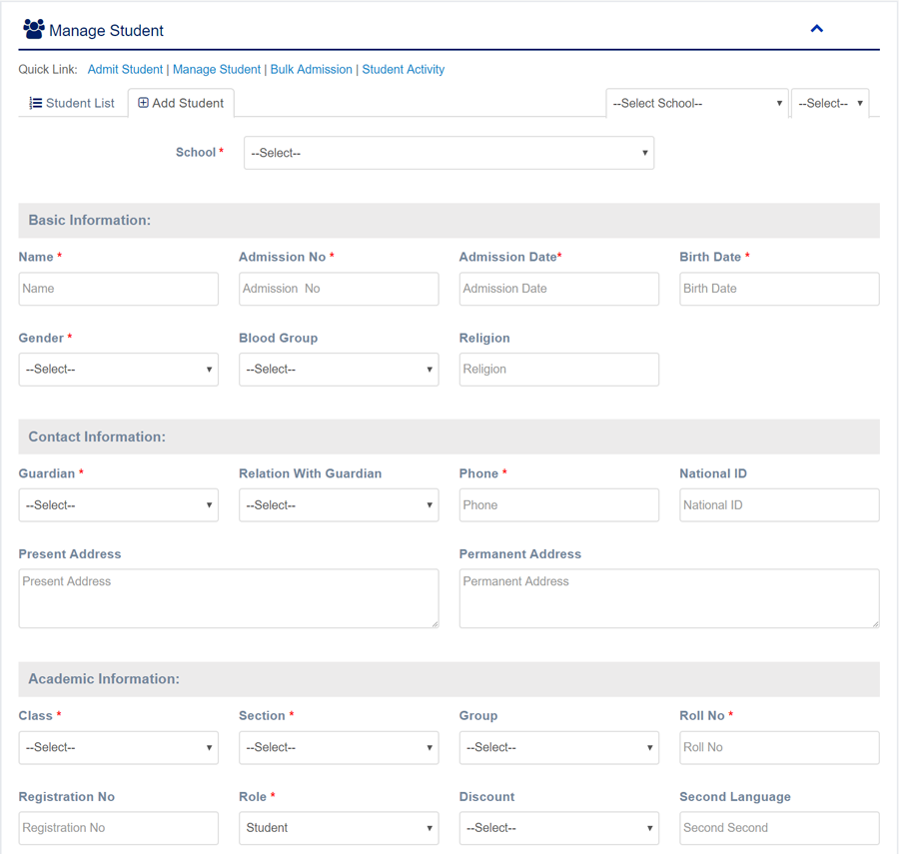Viewport: 899px width, 854px height.
Task: Go to the Student Activity quick link
Action: click(403, 70)
